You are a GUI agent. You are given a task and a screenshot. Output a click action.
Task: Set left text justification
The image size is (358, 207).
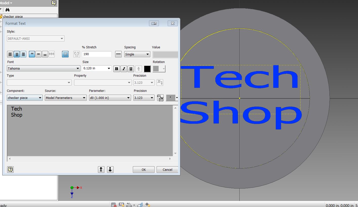point(10,54)
